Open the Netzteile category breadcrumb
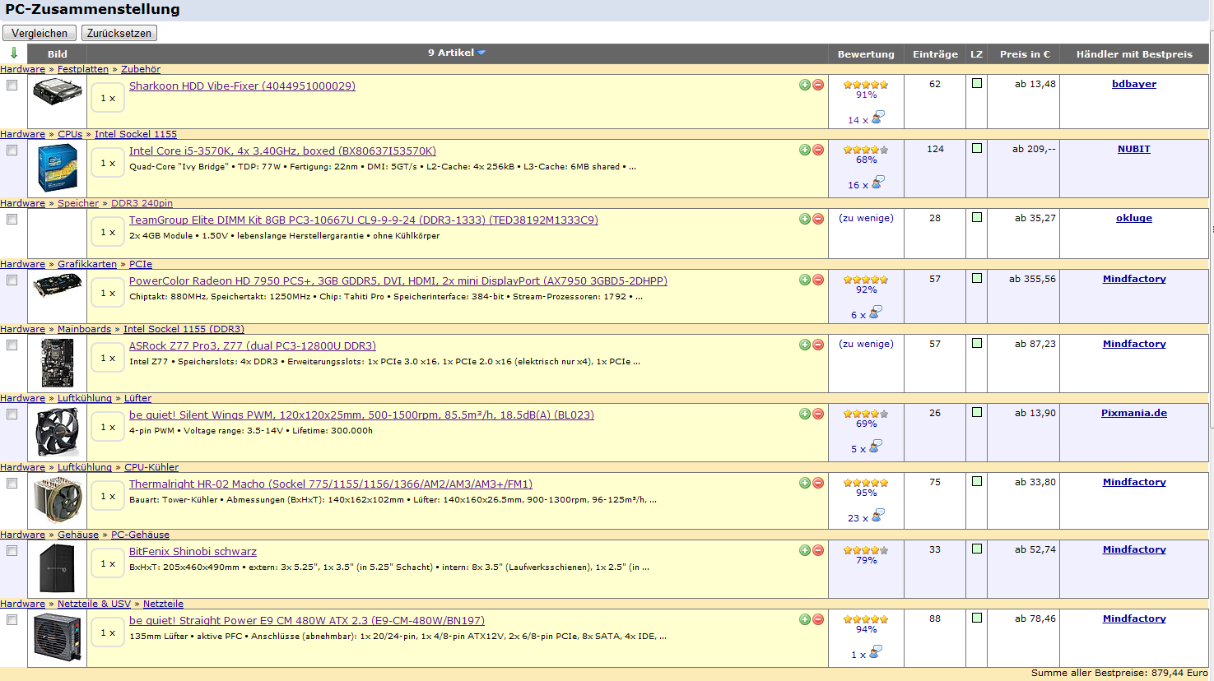1214x681 pixels. coord(163,604)
